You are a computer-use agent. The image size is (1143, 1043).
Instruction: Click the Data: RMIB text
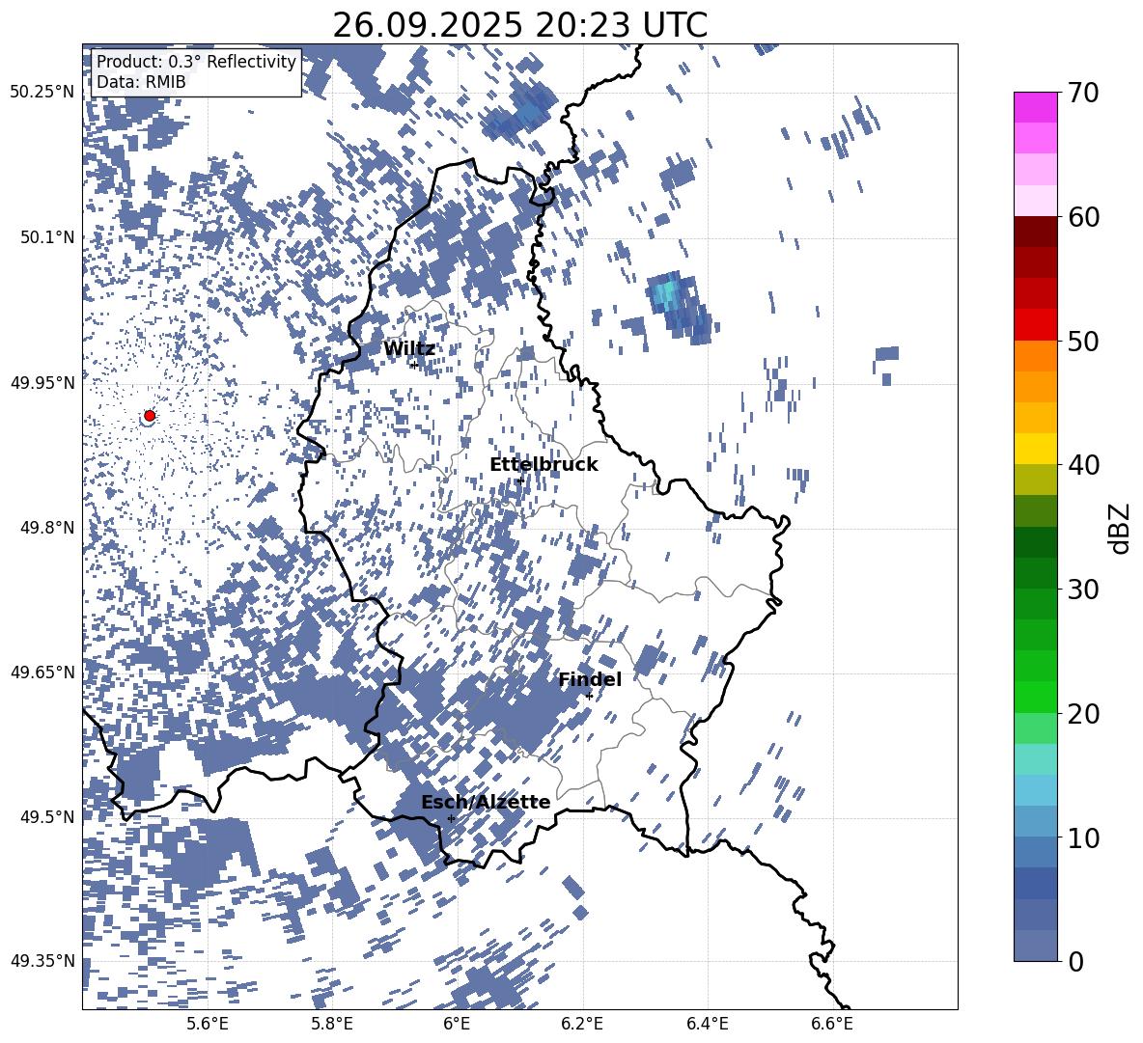pos(141,82)
